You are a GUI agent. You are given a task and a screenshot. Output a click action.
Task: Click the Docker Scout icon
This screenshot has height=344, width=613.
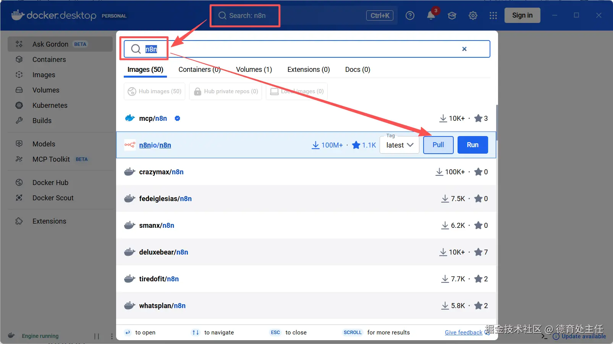[19, 198]
